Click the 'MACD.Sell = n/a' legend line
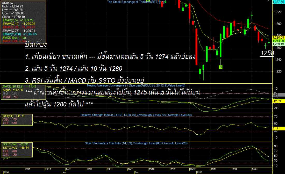This screenshot has height=174, width=285. pos(14,41)
